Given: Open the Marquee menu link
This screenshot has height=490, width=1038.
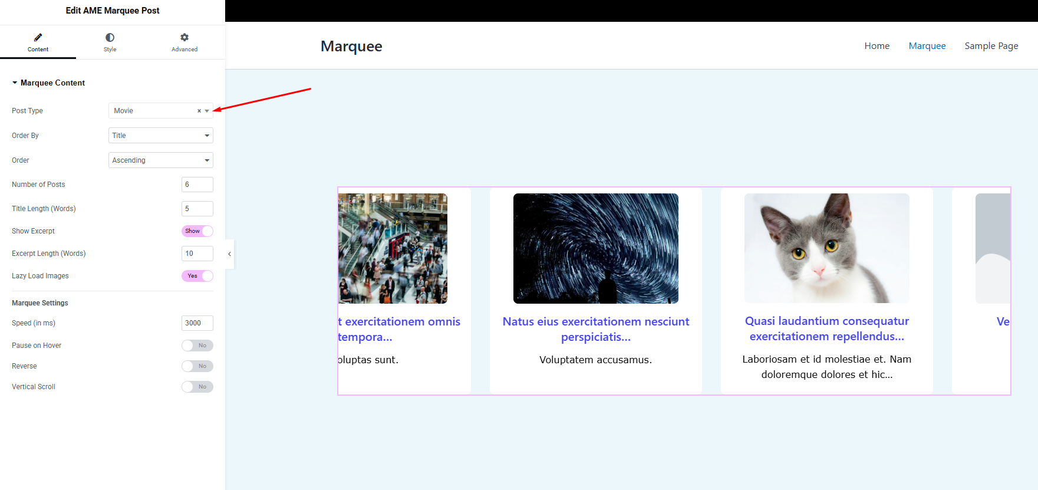Looking at the screenshot, I should (927, 46).
